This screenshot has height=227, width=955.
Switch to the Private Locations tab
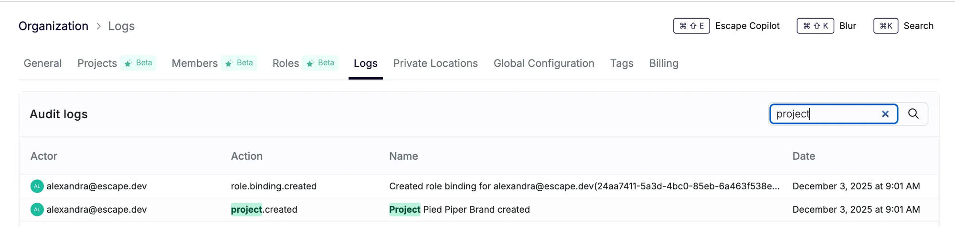435,63
